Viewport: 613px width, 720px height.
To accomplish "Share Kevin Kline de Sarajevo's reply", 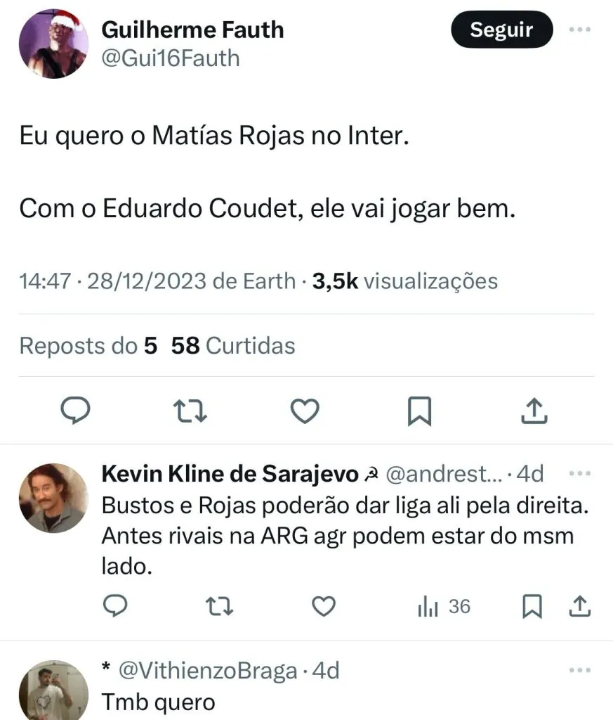I will click(580, 605).
